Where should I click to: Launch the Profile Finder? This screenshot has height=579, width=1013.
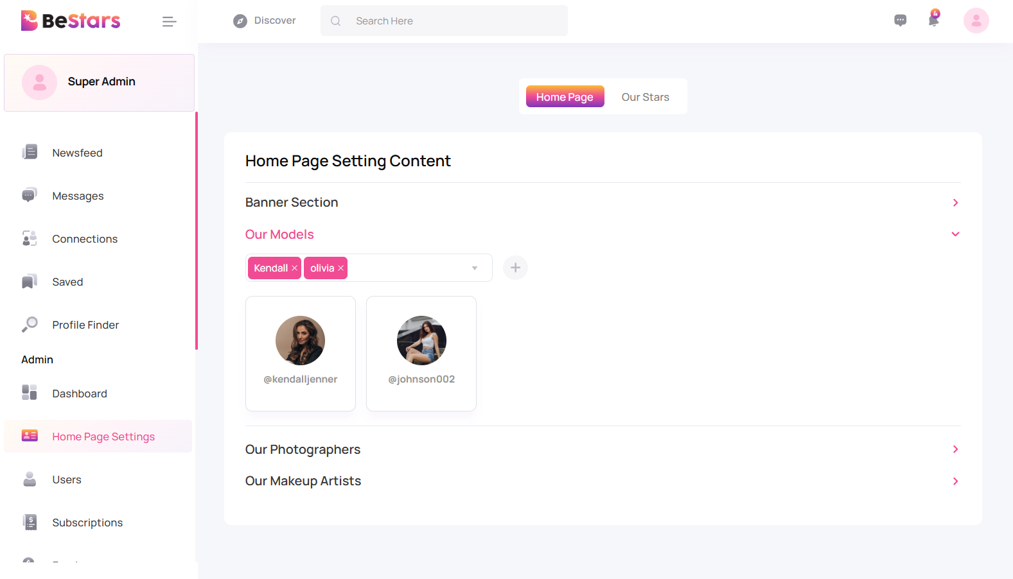85,324
